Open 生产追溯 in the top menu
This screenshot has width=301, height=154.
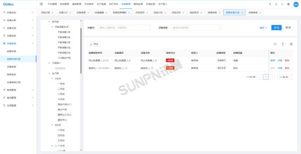point(101,4)
